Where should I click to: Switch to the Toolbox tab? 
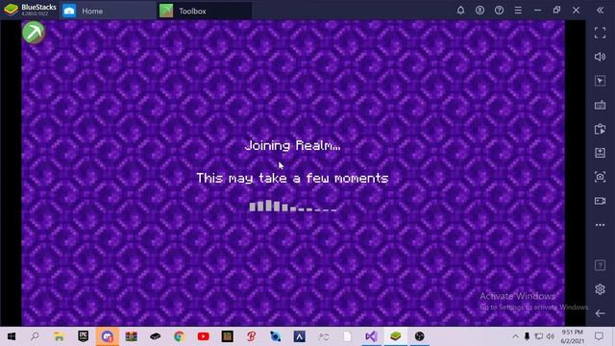[x=204, y=11]
